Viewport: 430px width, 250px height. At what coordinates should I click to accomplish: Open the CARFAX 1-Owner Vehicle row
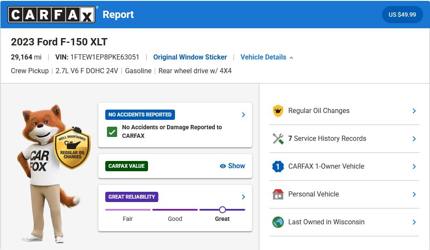[344, 166]
